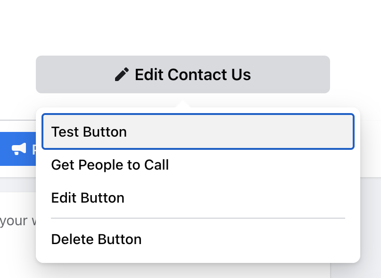
Task: Click the 'Delete Button' text below the divider
Action: [96, 239]
